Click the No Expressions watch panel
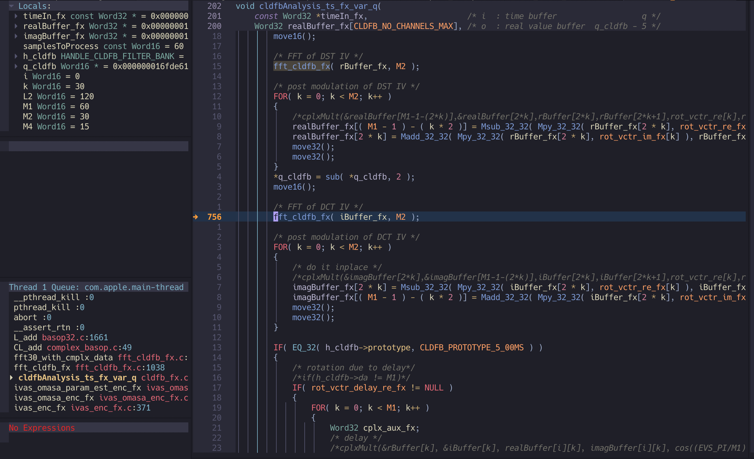The height and width of the screenshot is (459, 754). click(x=42, y=428)
